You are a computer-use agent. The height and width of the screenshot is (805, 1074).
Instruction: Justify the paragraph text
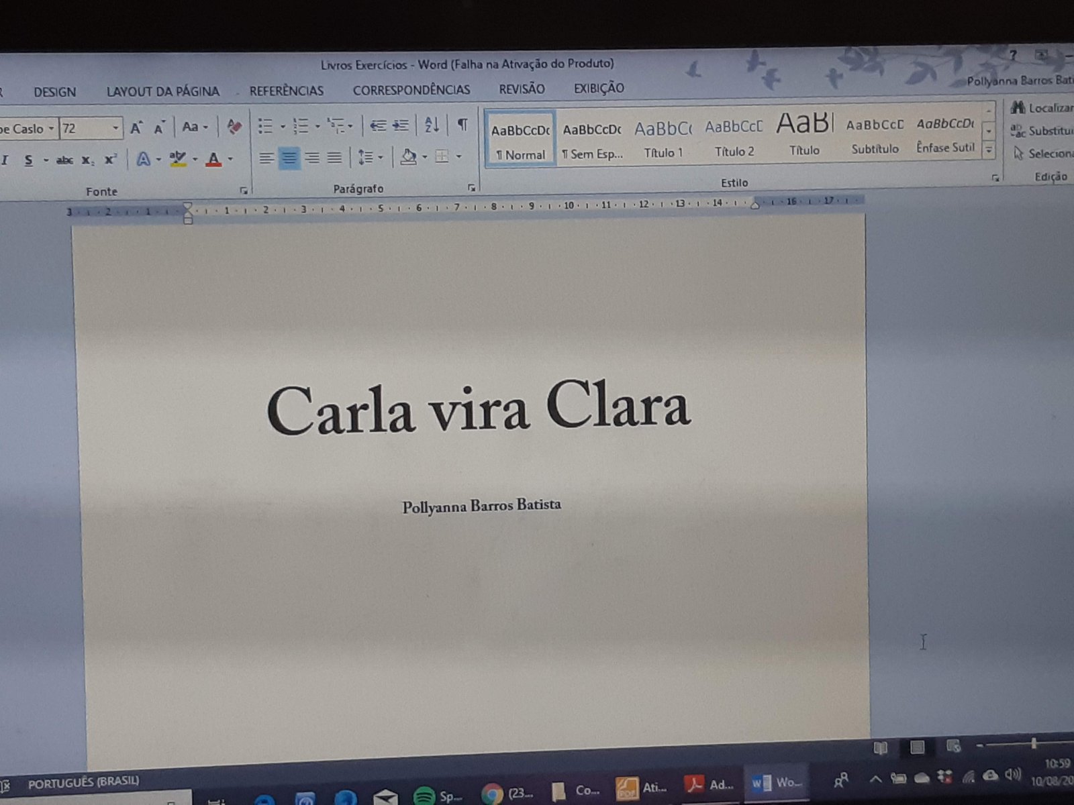334,158
